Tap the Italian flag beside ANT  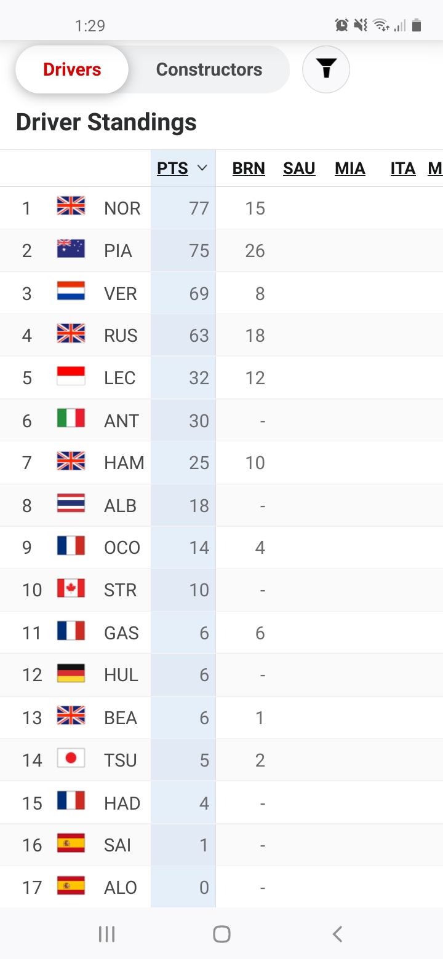coord(71,418)
